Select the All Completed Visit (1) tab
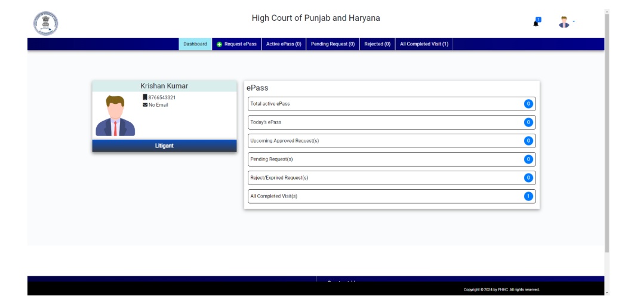This screenshot has height=299, width=640. point(424,44)
